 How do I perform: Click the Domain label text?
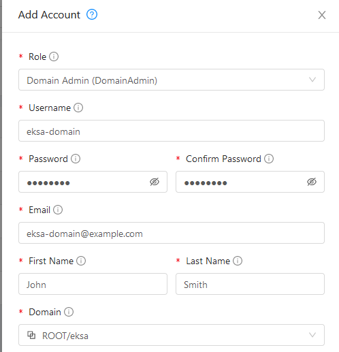pos(45,312)
